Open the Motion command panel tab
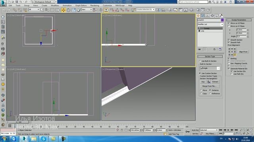Viewport: 254px width, 142px height. pyautogui.click(x=212, y=15)
